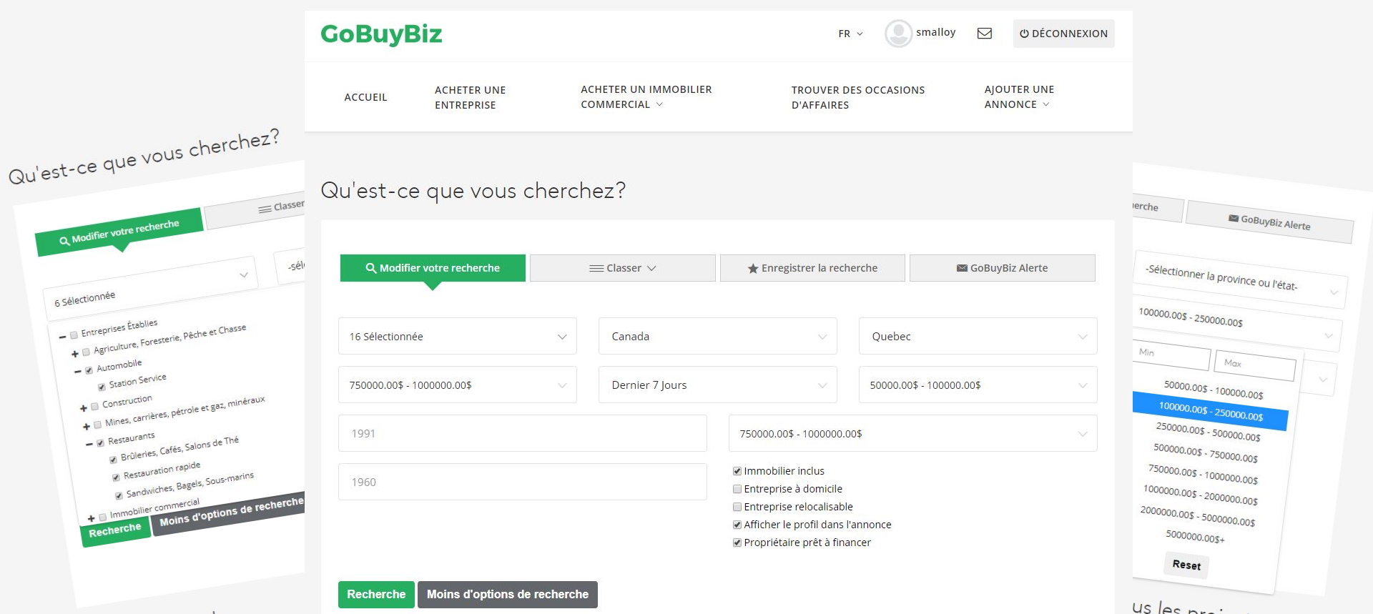This screenshot has width=1373, height=614.
Task: Open the Canada country dropdown
Action: point(718,336)
